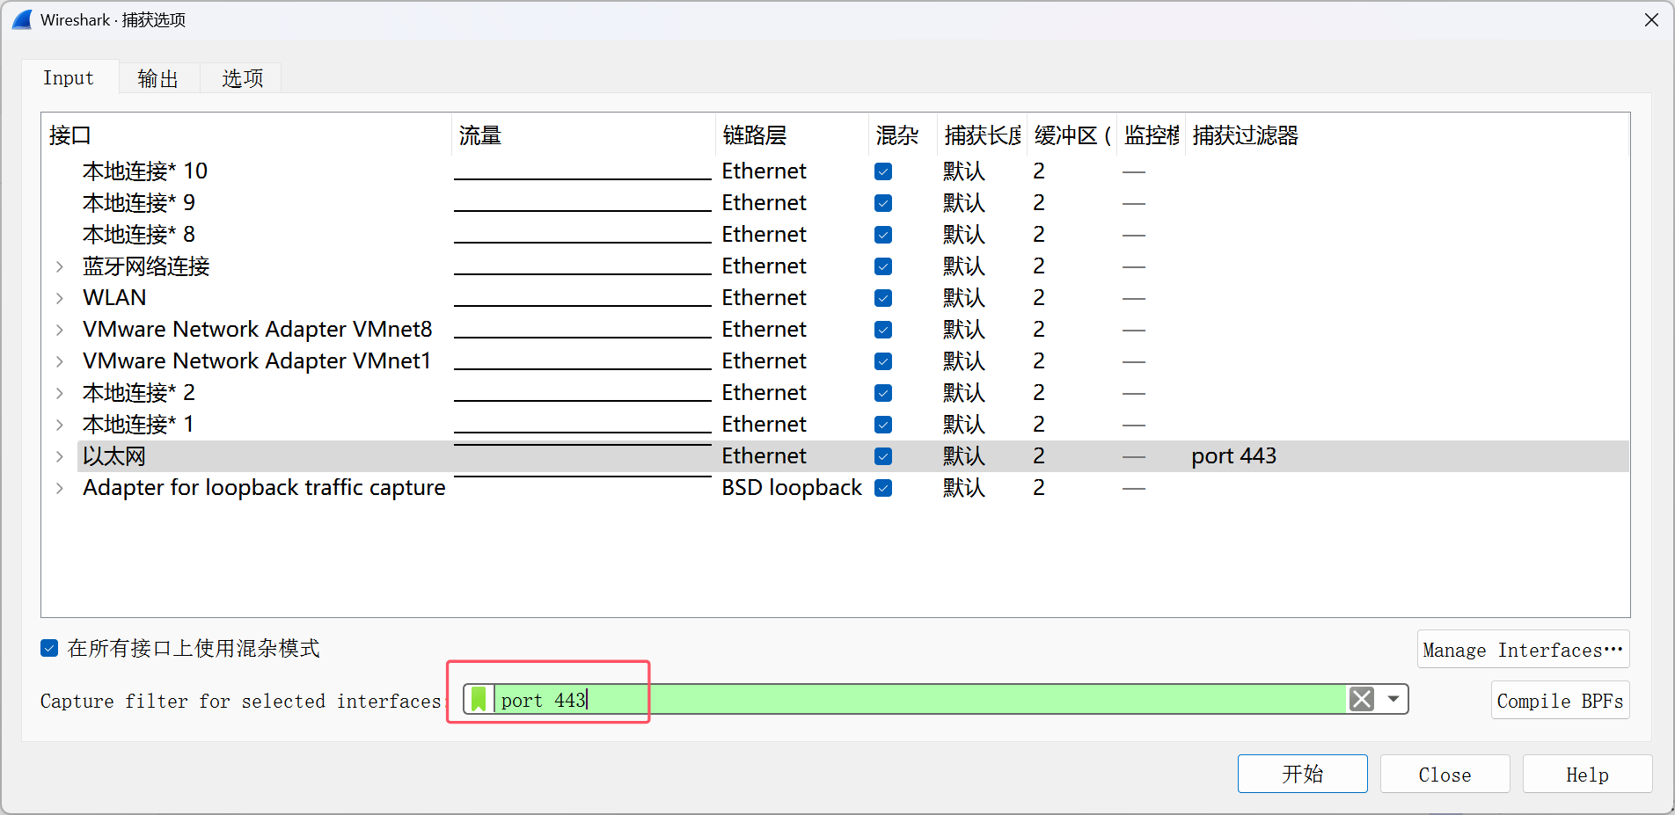Expand the 蓝牙网络连接 interface row
The image size is (1675, 815).
59,266
